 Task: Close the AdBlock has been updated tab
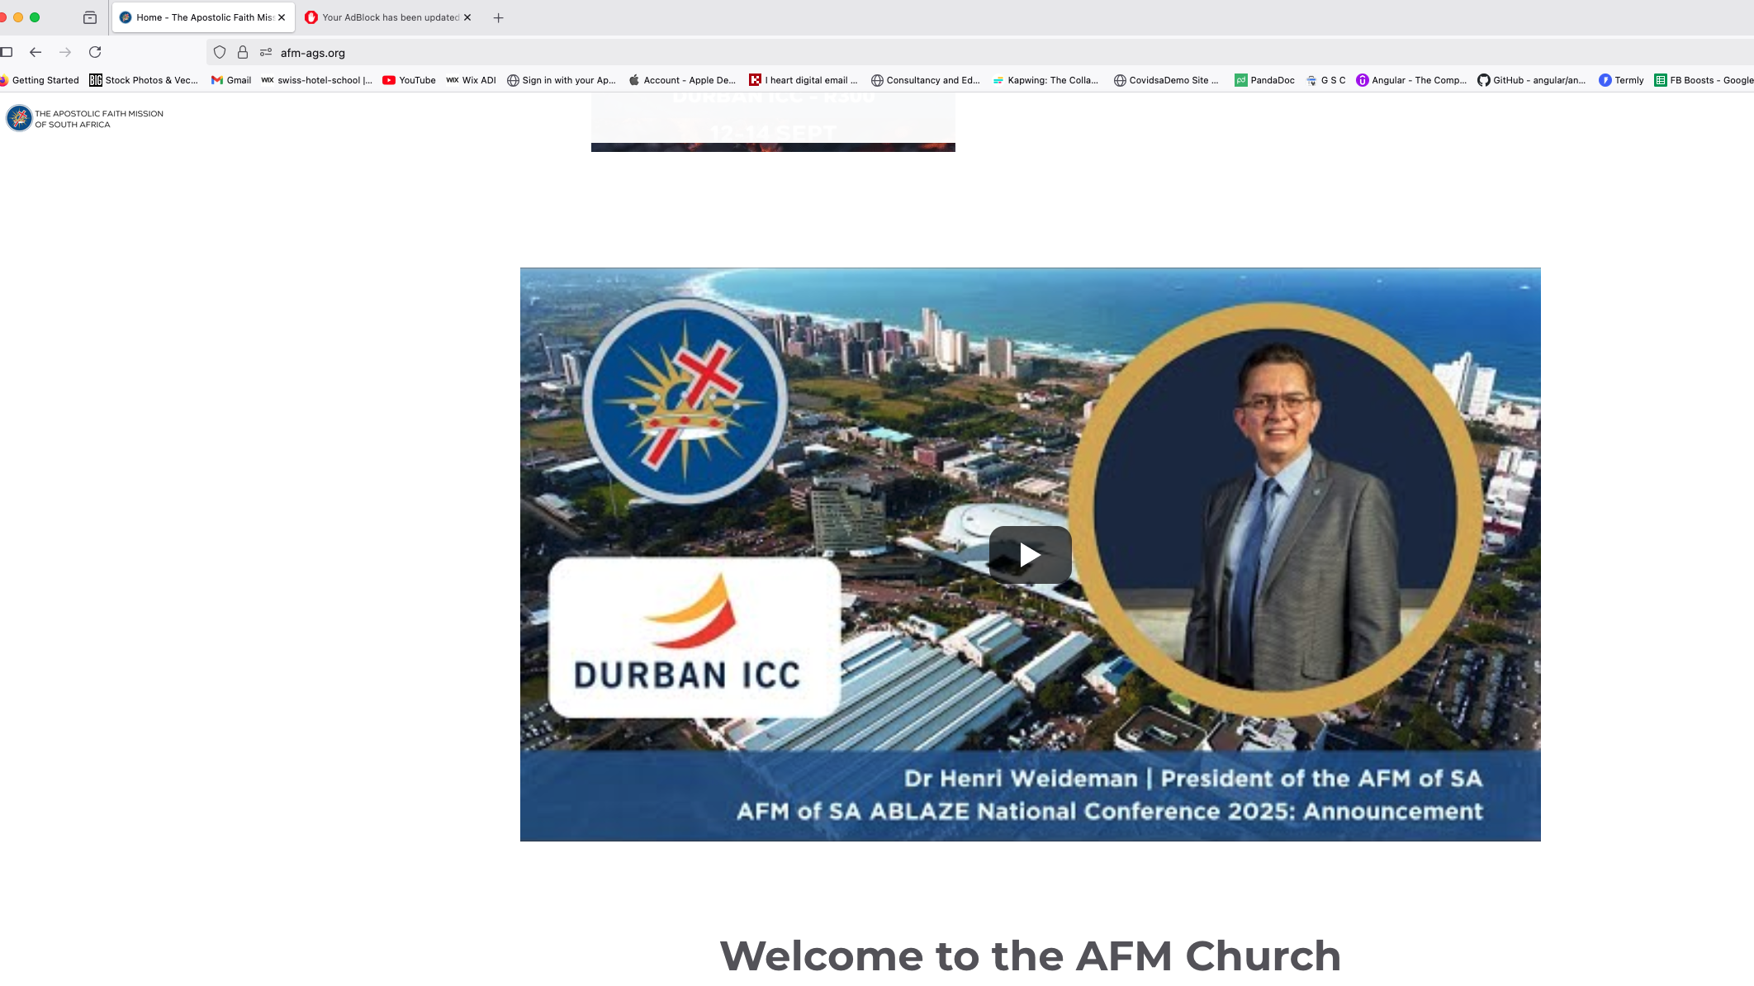[x=467, y=17]
